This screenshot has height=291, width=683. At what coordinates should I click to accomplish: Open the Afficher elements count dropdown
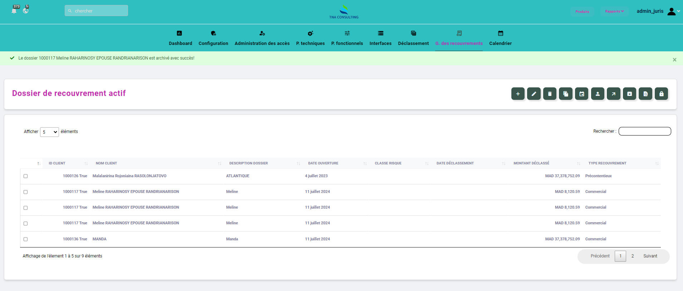click(49, 132)
